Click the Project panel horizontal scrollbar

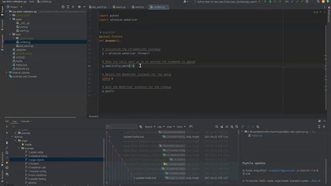tap(40, 117)
